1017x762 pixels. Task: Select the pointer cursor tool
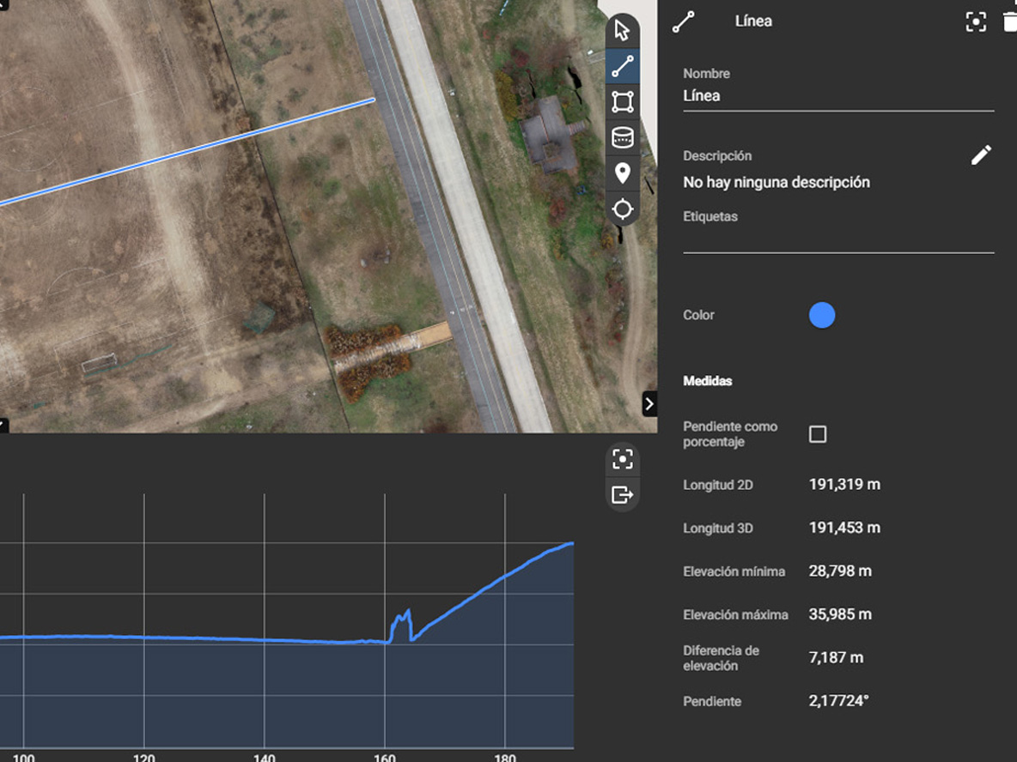tap(623, 31)
